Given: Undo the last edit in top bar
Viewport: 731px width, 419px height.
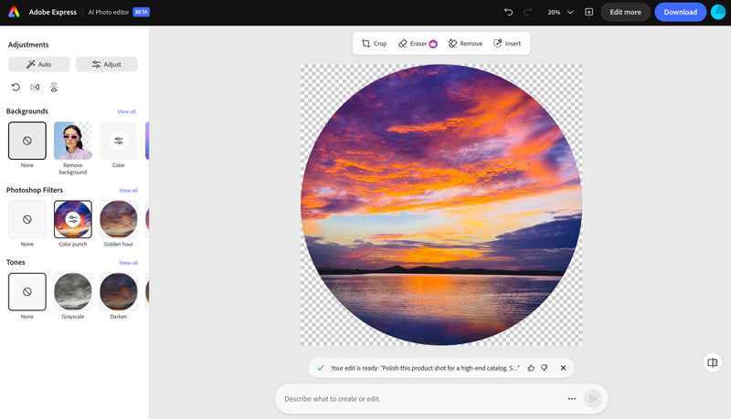Looking at the screenshot, I should 509,12.
